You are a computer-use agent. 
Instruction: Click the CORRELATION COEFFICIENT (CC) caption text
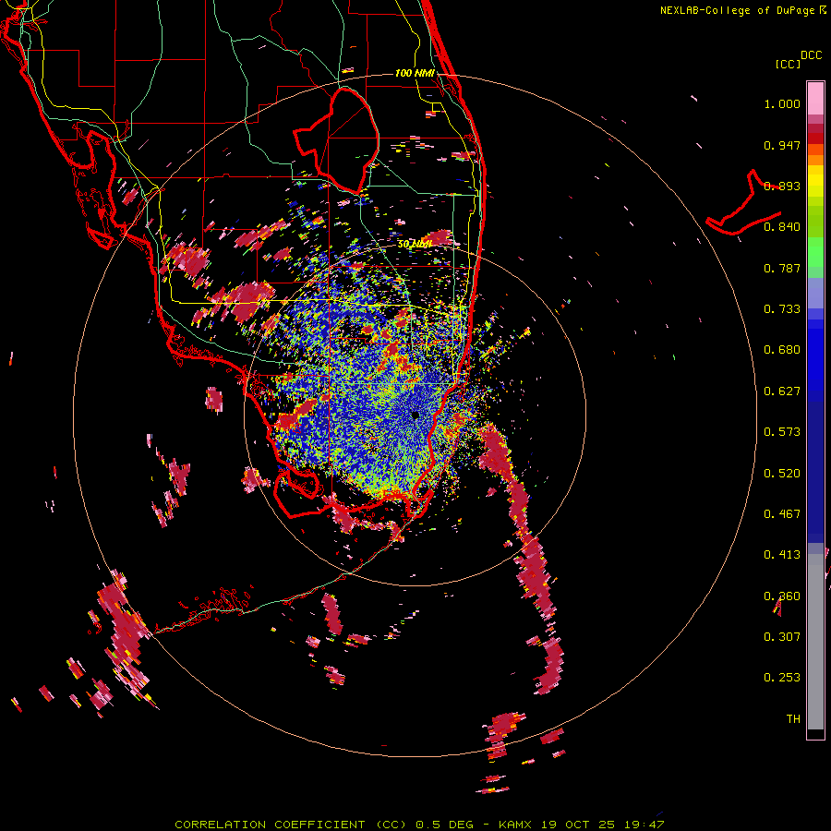[291, 825]
